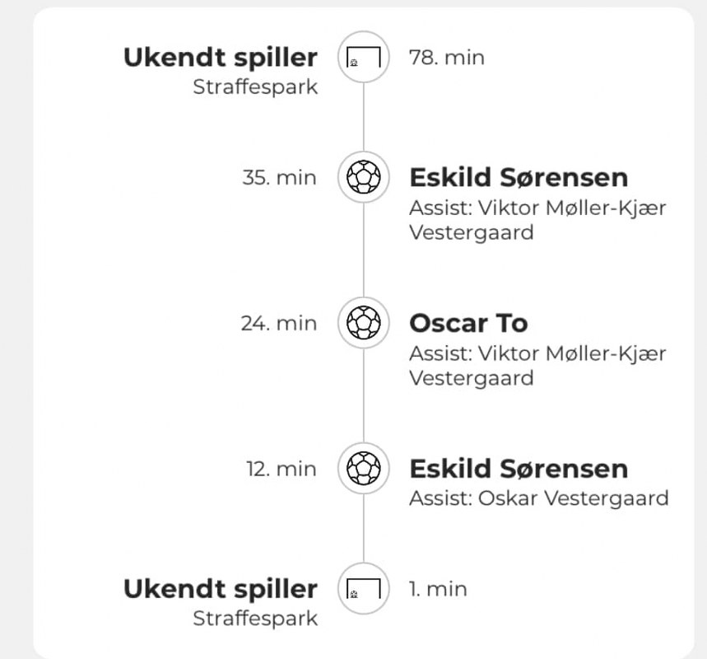The width and height of the screenshot is (707, 659).
Task: Open Ukendt spiller from the 1st-minute event
Action: (x=220, y=589)
